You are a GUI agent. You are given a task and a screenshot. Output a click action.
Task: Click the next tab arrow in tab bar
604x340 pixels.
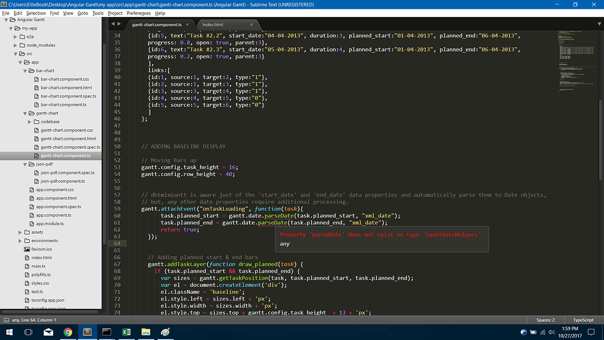120,24
